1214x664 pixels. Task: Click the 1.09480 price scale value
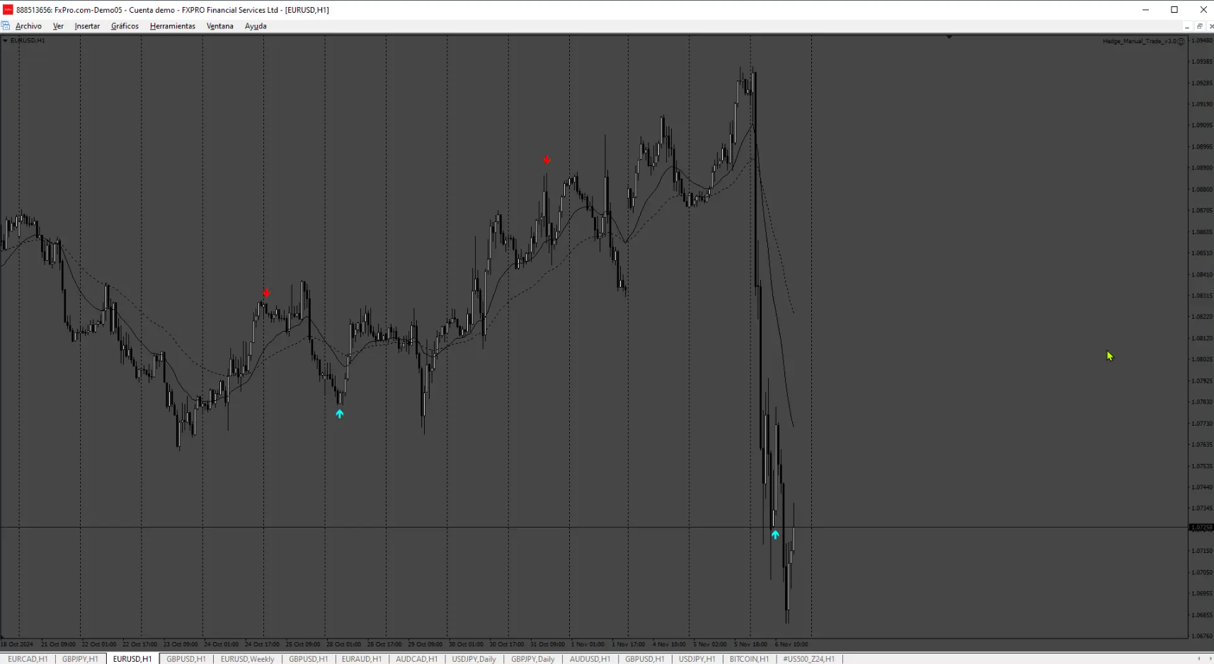(x=1203, y=40)
